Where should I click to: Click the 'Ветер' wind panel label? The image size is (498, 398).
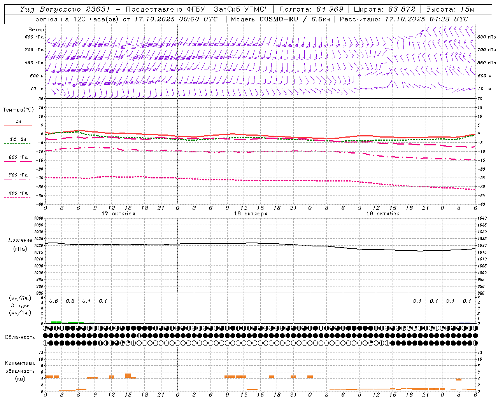tap(36, 30)
